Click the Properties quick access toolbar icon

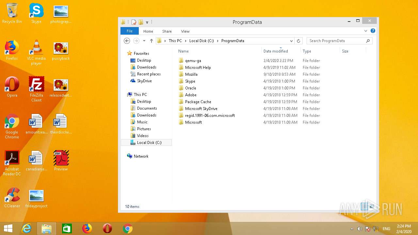[x=134, y=22]
